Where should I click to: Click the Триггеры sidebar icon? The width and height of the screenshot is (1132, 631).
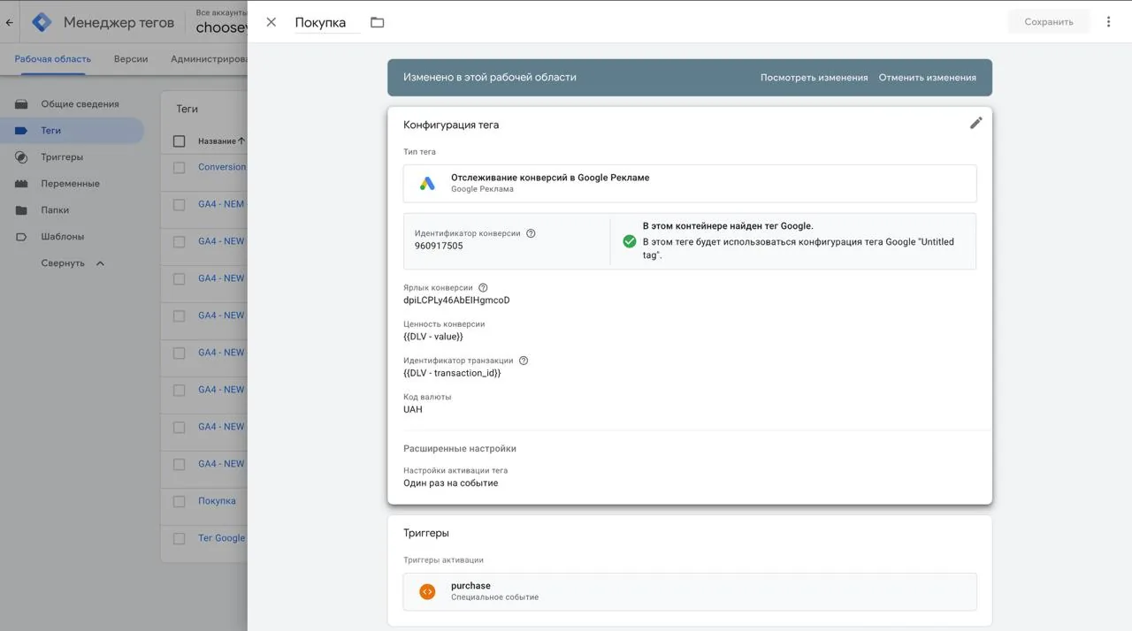(x=21, y=157)
